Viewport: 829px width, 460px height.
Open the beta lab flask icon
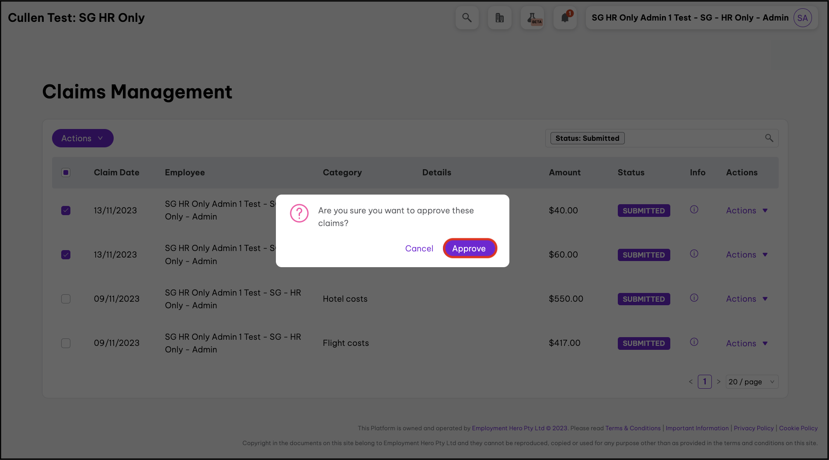pyautogui.click(x=532, y=18)
